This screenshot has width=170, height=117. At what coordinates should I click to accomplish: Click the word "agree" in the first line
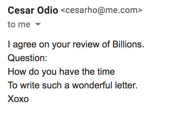coord(25,45)
